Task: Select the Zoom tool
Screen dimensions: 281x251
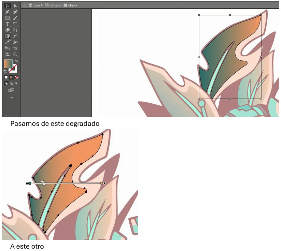Action: (x=15, y=55)
